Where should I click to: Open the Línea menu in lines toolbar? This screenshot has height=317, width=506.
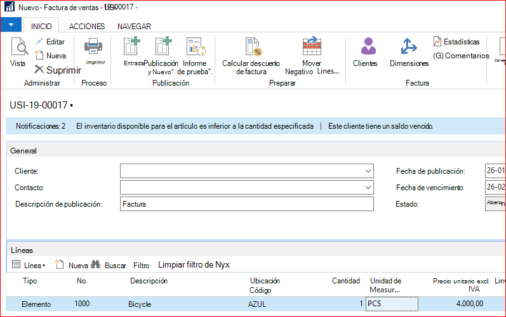click(x=29, y=265)
